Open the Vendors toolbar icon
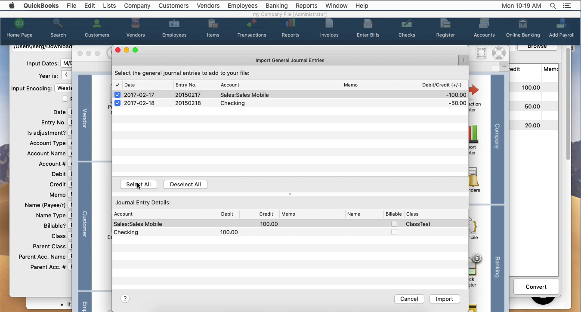This screenshot has width=581, height=312. [136, 28]
